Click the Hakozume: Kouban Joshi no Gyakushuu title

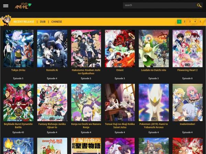click(86, 72)
